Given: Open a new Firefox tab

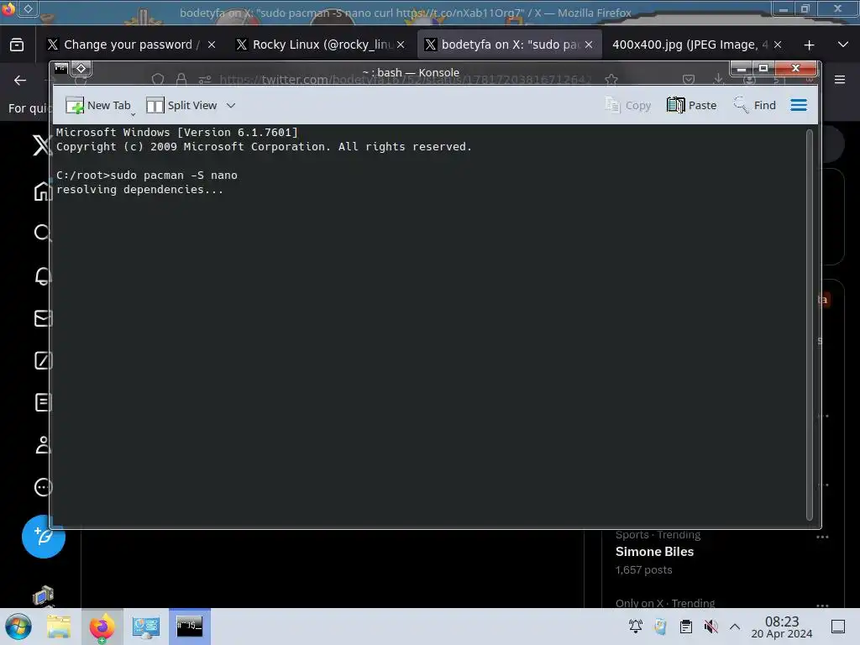Looking at the screenshot, I should 809,45.
